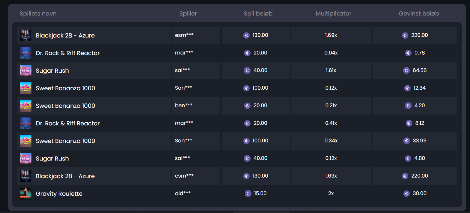The image size is (470, 213).
Task: Click the 0.34x multiplier value
Action: point(331,141)
